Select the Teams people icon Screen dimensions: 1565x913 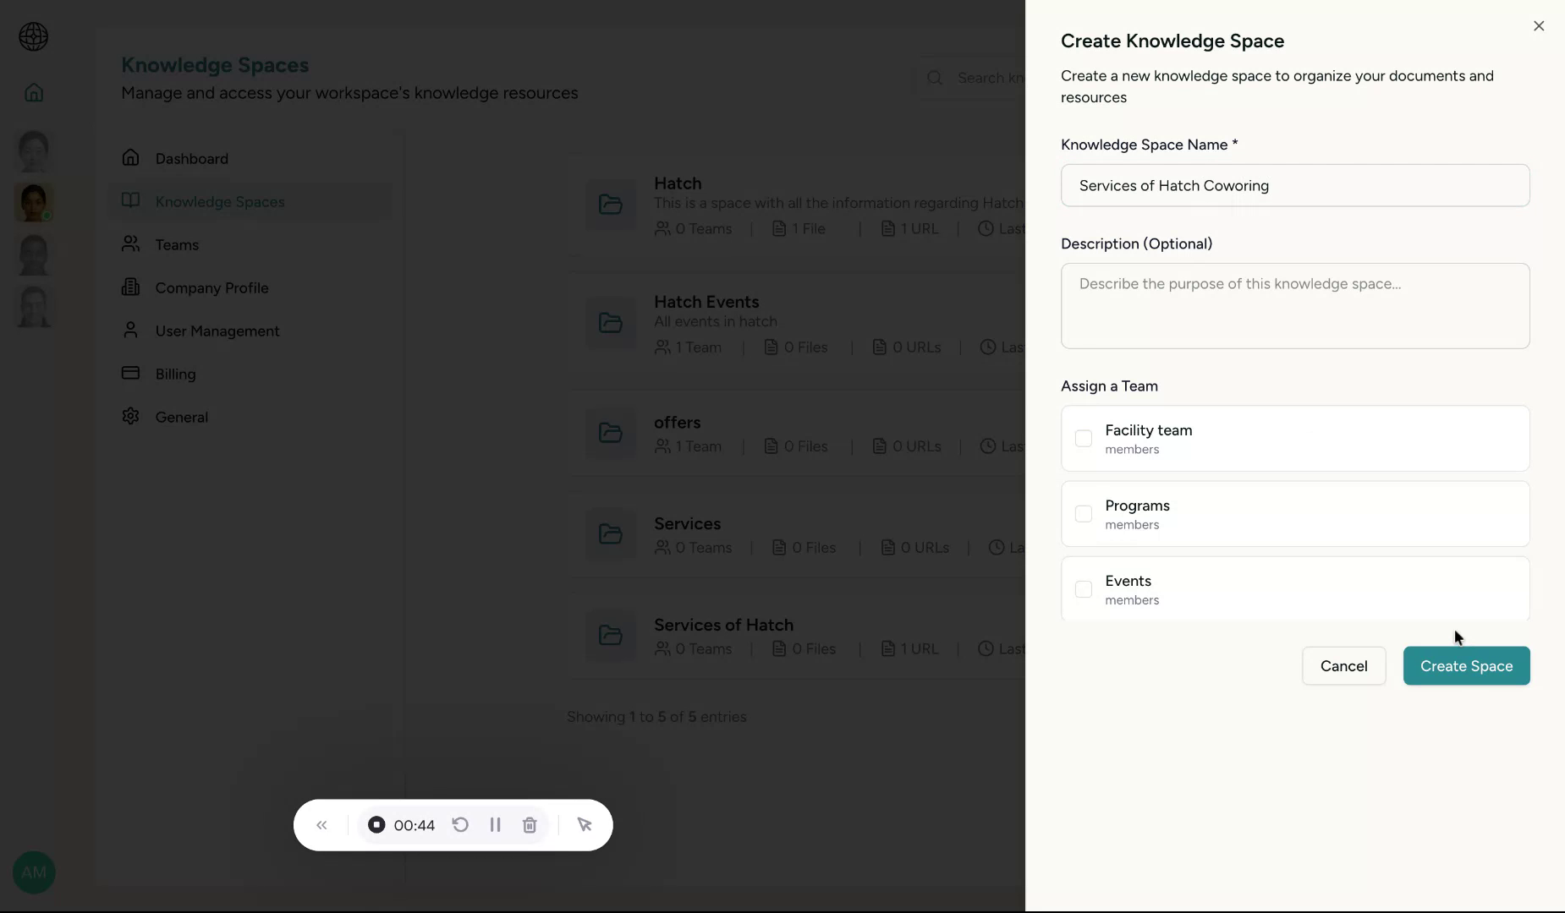pos(132,244)
